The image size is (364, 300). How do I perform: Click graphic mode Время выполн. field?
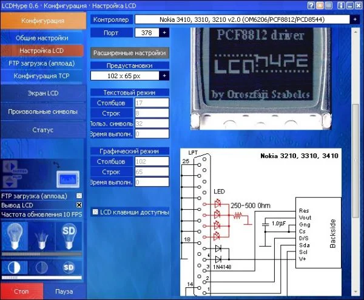tap(152, 182)
